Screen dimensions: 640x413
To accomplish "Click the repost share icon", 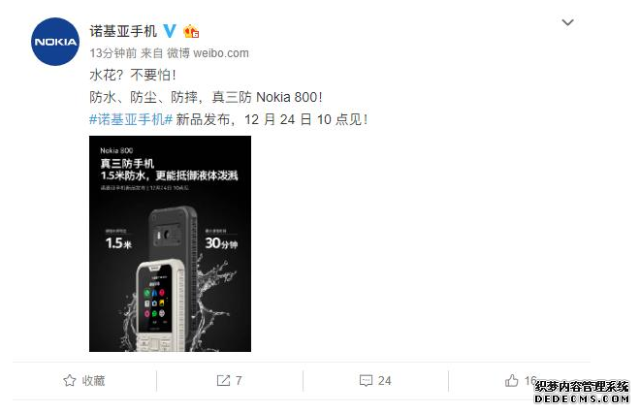I will point(223,380).
